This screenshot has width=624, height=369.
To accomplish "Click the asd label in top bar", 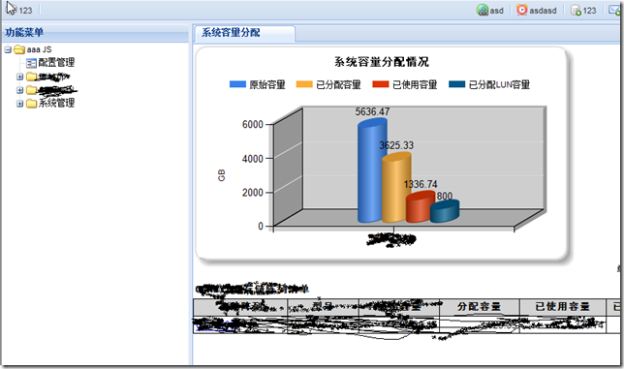I will 497,11.
